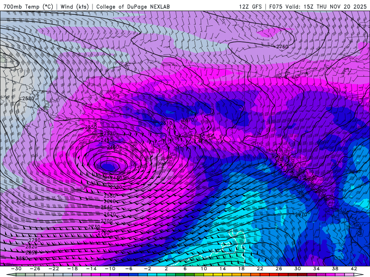
Task: Click the -30 colorbar tick label
Action: 16,269
